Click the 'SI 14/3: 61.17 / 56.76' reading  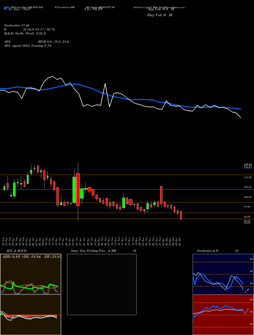(39, 29)
